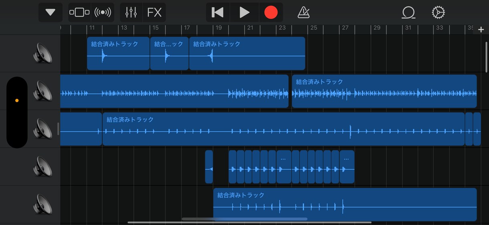The height and width of the screenshot is (225, 489).
Task: Tap bar 33 on the ruler
Action: (x=440, y=28)
